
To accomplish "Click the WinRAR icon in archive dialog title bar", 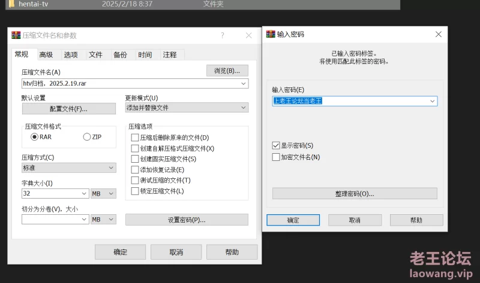I will click(x=16, y=35).
